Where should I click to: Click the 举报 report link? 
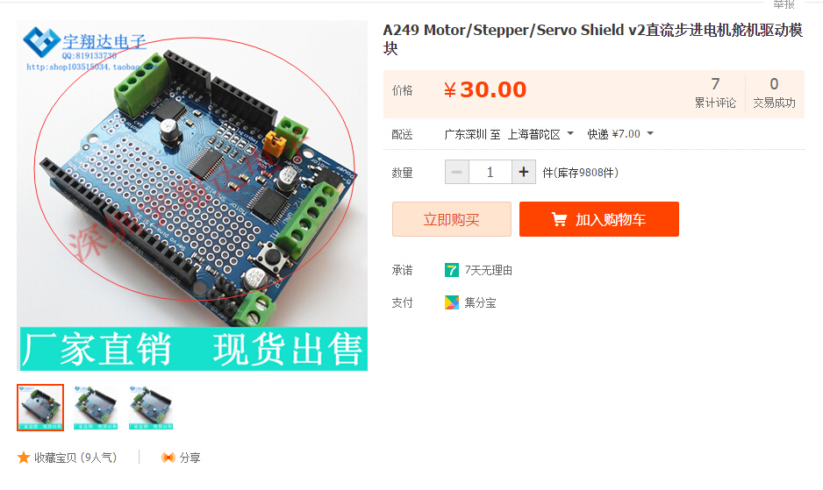(x=784, y=4)
